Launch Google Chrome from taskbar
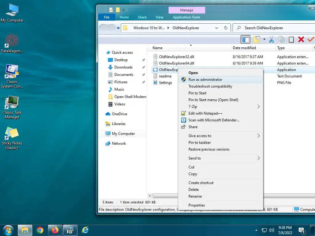 (40, 230)
